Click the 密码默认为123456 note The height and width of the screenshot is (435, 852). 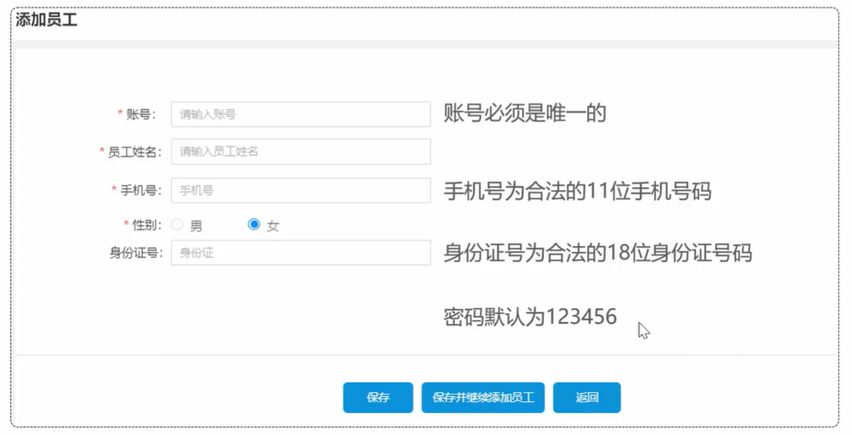click(x=530, y=316)
